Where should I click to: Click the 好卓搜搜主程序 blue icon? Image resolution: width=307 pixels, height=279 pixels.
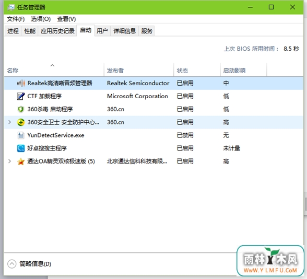[x=21, y=148]
